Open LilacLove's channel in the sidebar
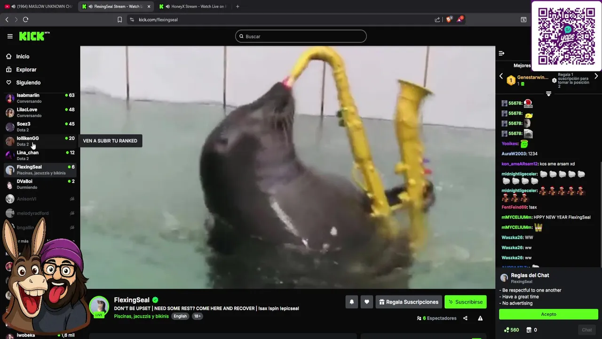Viewport: 602px width, 339px height. [40, 113]
